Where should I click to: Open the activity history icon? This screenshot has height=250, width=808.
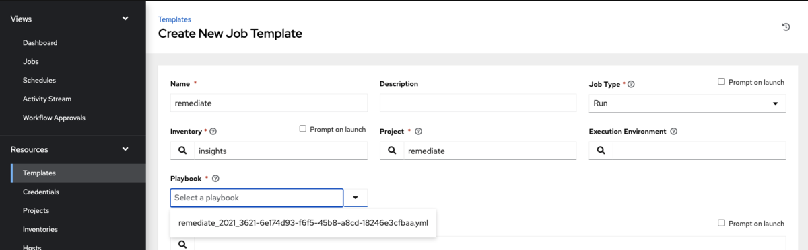pos(785,27)
